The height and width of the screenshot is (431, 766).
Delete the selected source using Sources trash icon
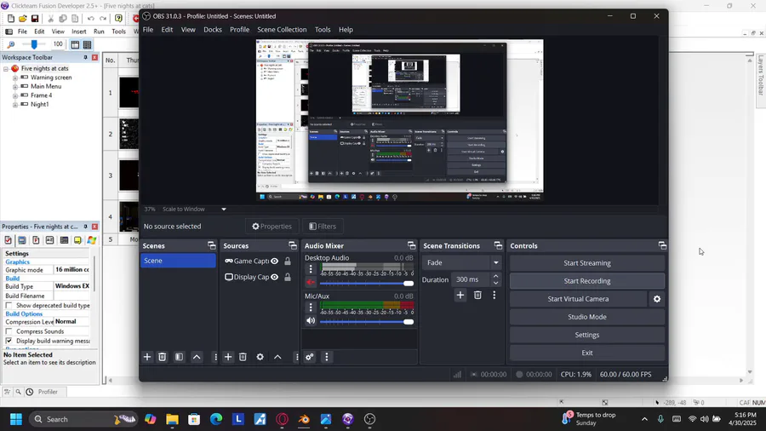click(243, 357)
